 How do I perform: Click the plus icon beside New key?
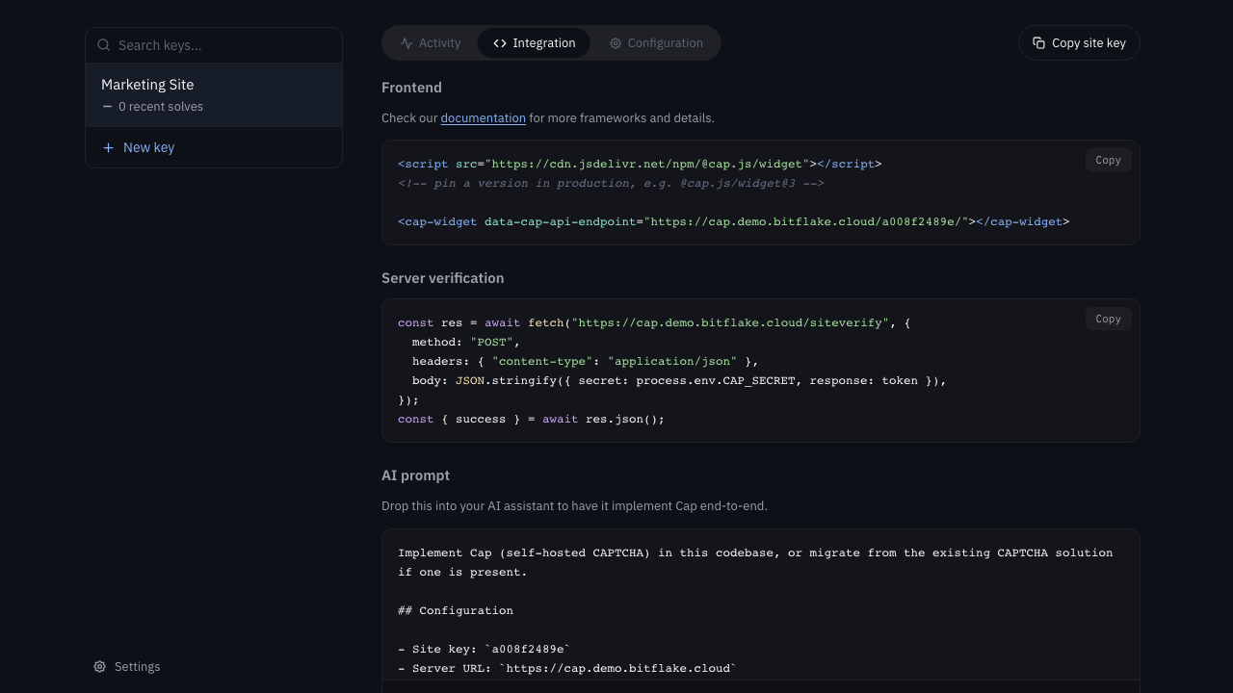pyautogui.click(x=108, y=147)
